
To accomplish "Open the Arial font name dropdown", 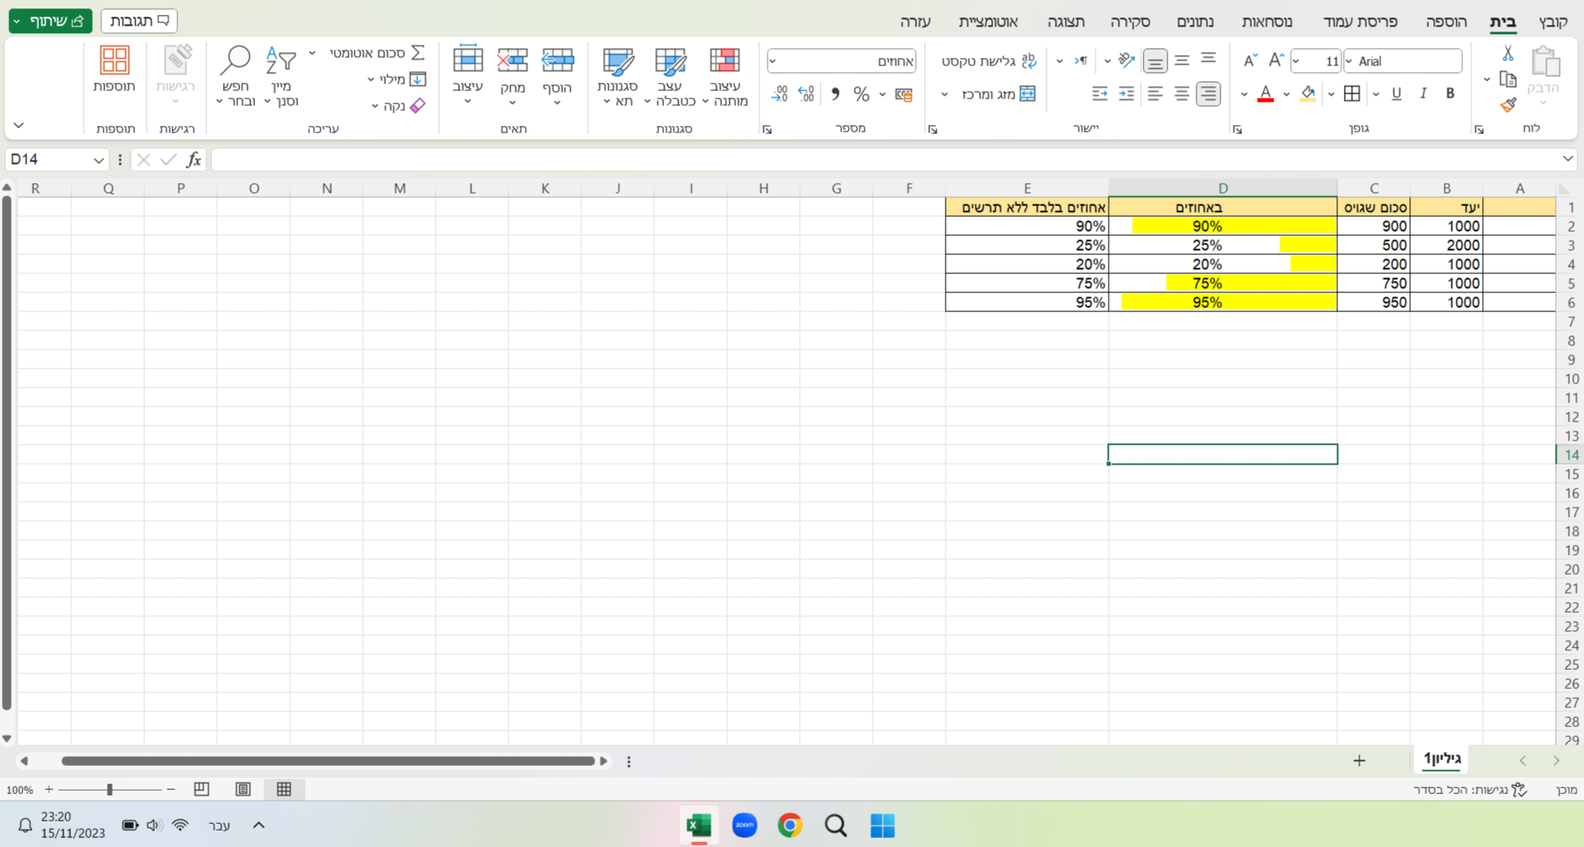I will 1350,61.
